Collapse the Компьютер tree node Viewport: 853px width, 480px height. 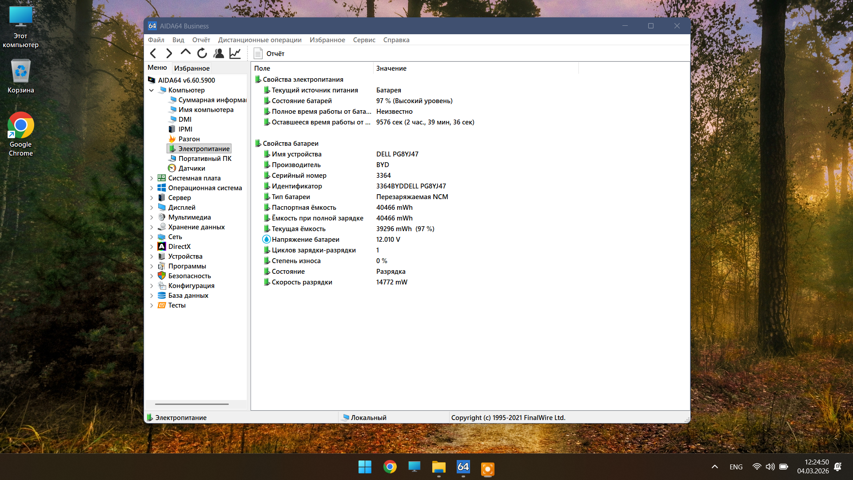coord(151,90)
